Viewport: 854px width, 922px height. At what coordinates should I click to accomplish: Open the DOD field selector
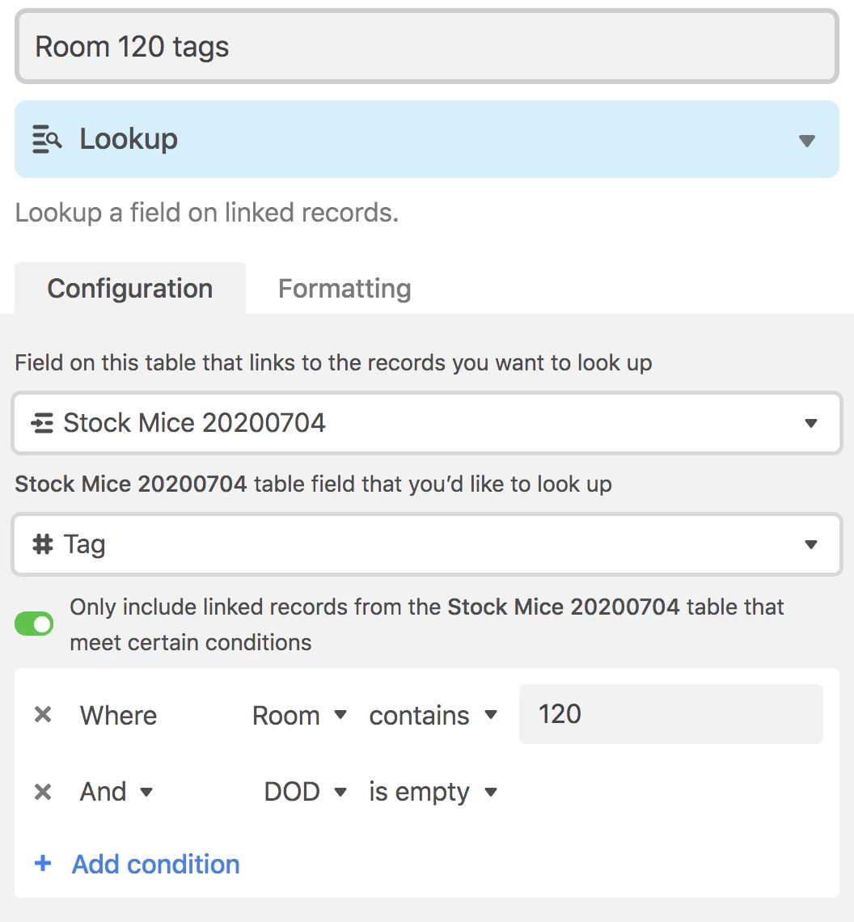click(x=305, y=792)
